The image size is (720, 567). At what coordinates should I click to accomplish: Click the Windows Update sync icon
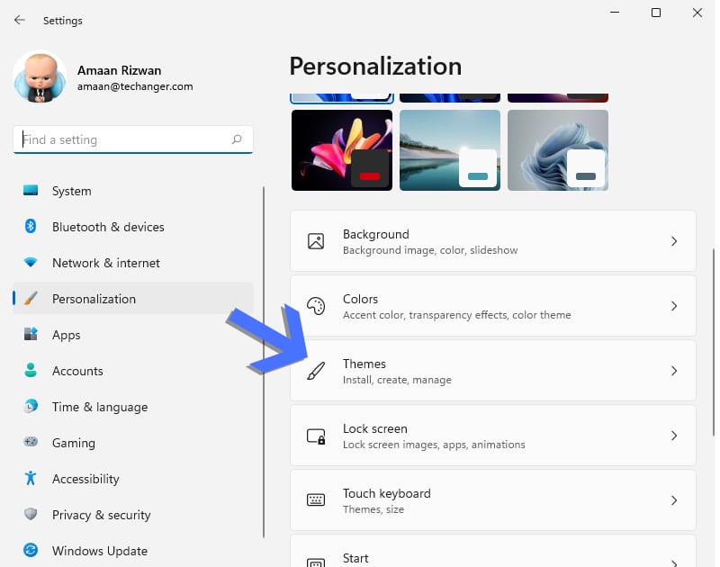31,551
